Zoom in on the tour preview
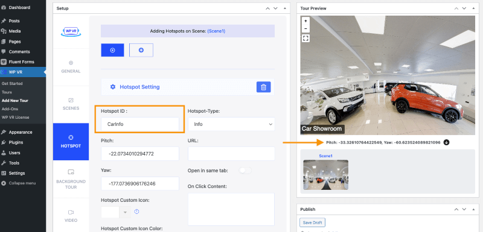The image size is (483, 232). click(x=305, y=21)
